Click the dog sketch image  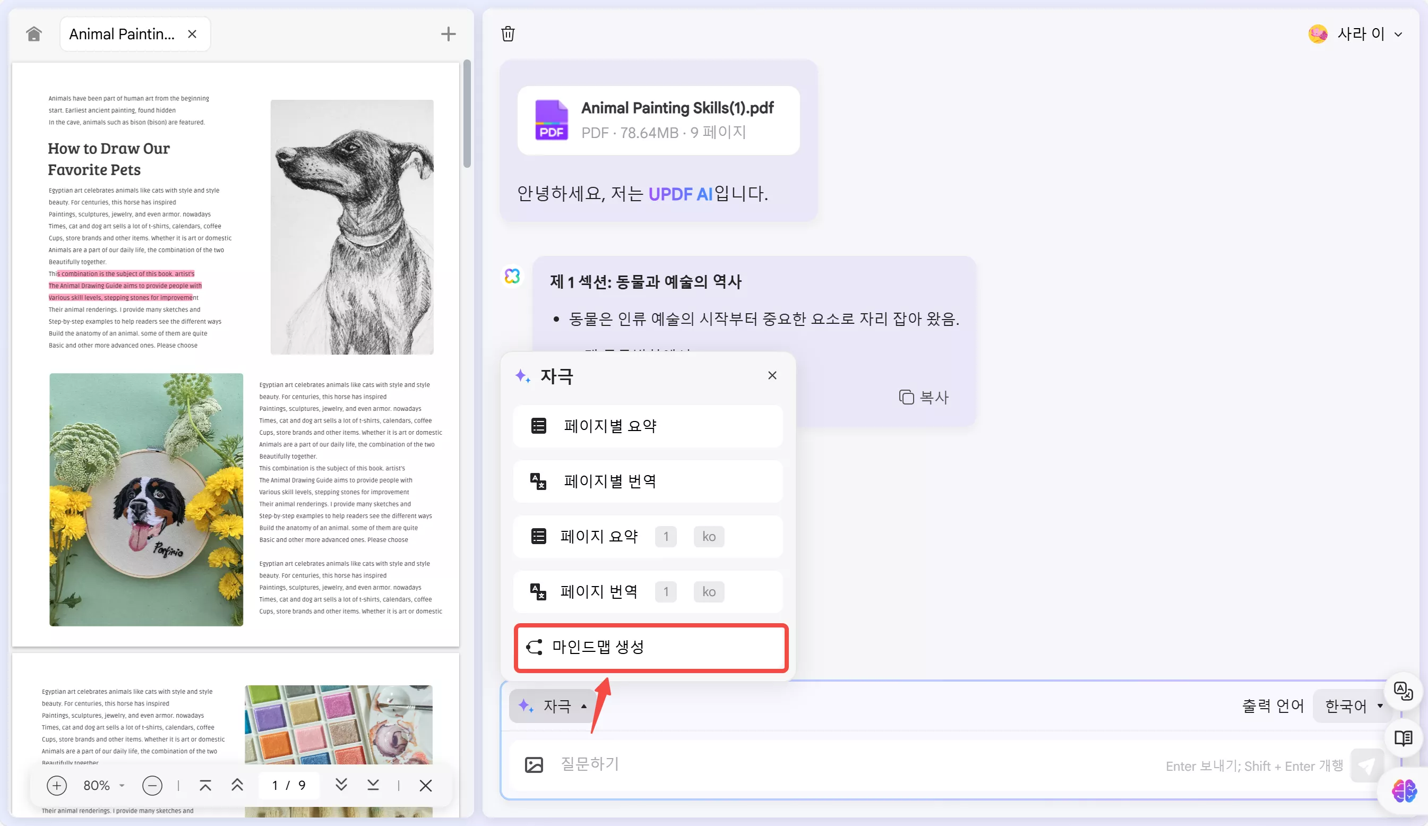coord(352,227)
